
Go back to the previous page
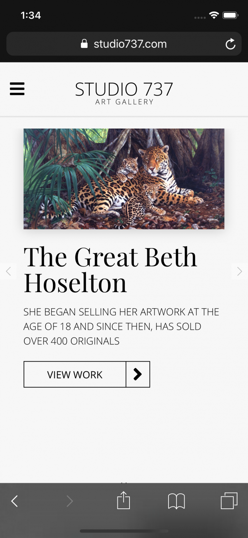pos(15,501)
